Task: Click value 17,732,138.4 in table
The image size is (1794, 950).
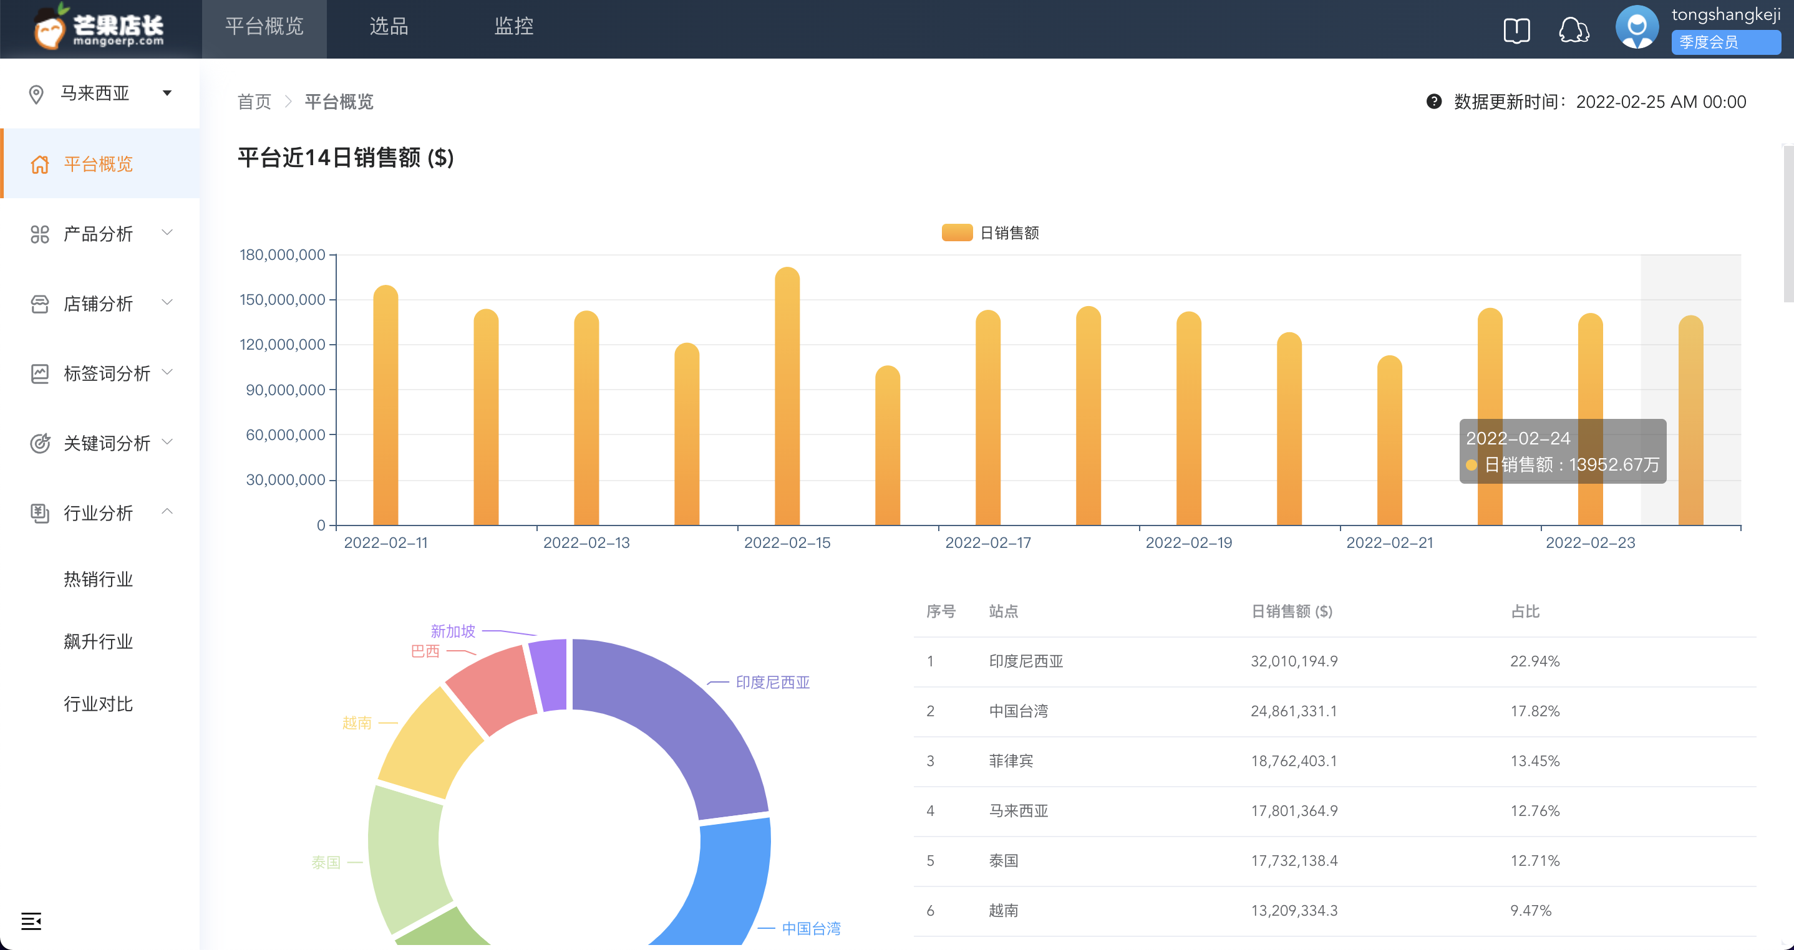Action: coord(1294,861)
